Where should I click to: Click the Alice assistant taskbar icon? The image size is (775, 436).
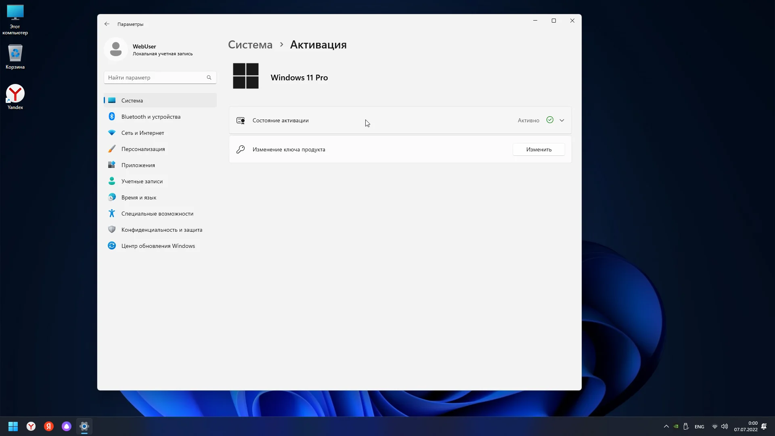(67, 426)
